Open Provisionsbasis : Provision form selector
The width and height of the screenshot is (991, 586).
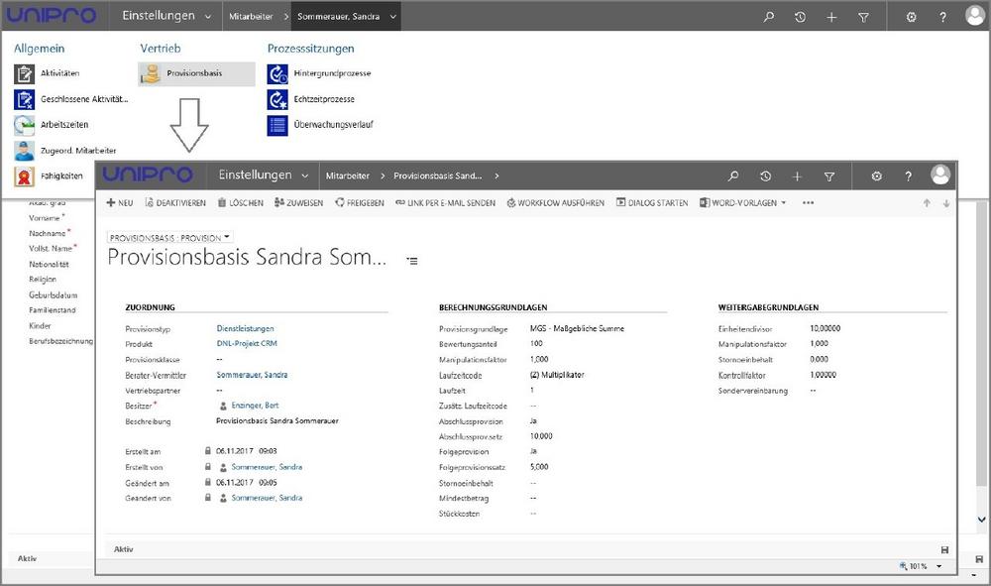click(x=170, y=238)
